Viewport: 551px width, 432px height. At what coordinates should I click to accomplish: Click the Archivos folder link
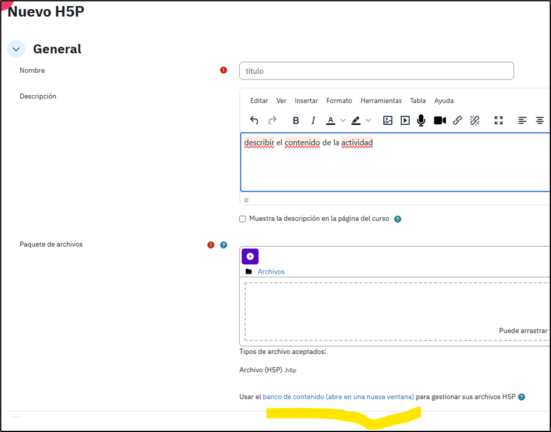click(x=271, y=271)
